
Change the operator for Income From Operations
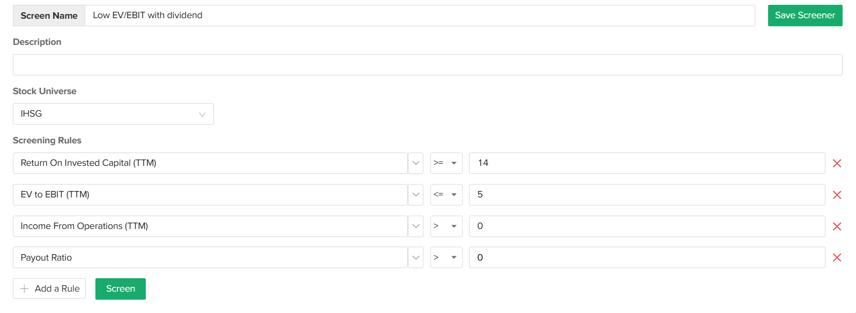pos(446,226)
